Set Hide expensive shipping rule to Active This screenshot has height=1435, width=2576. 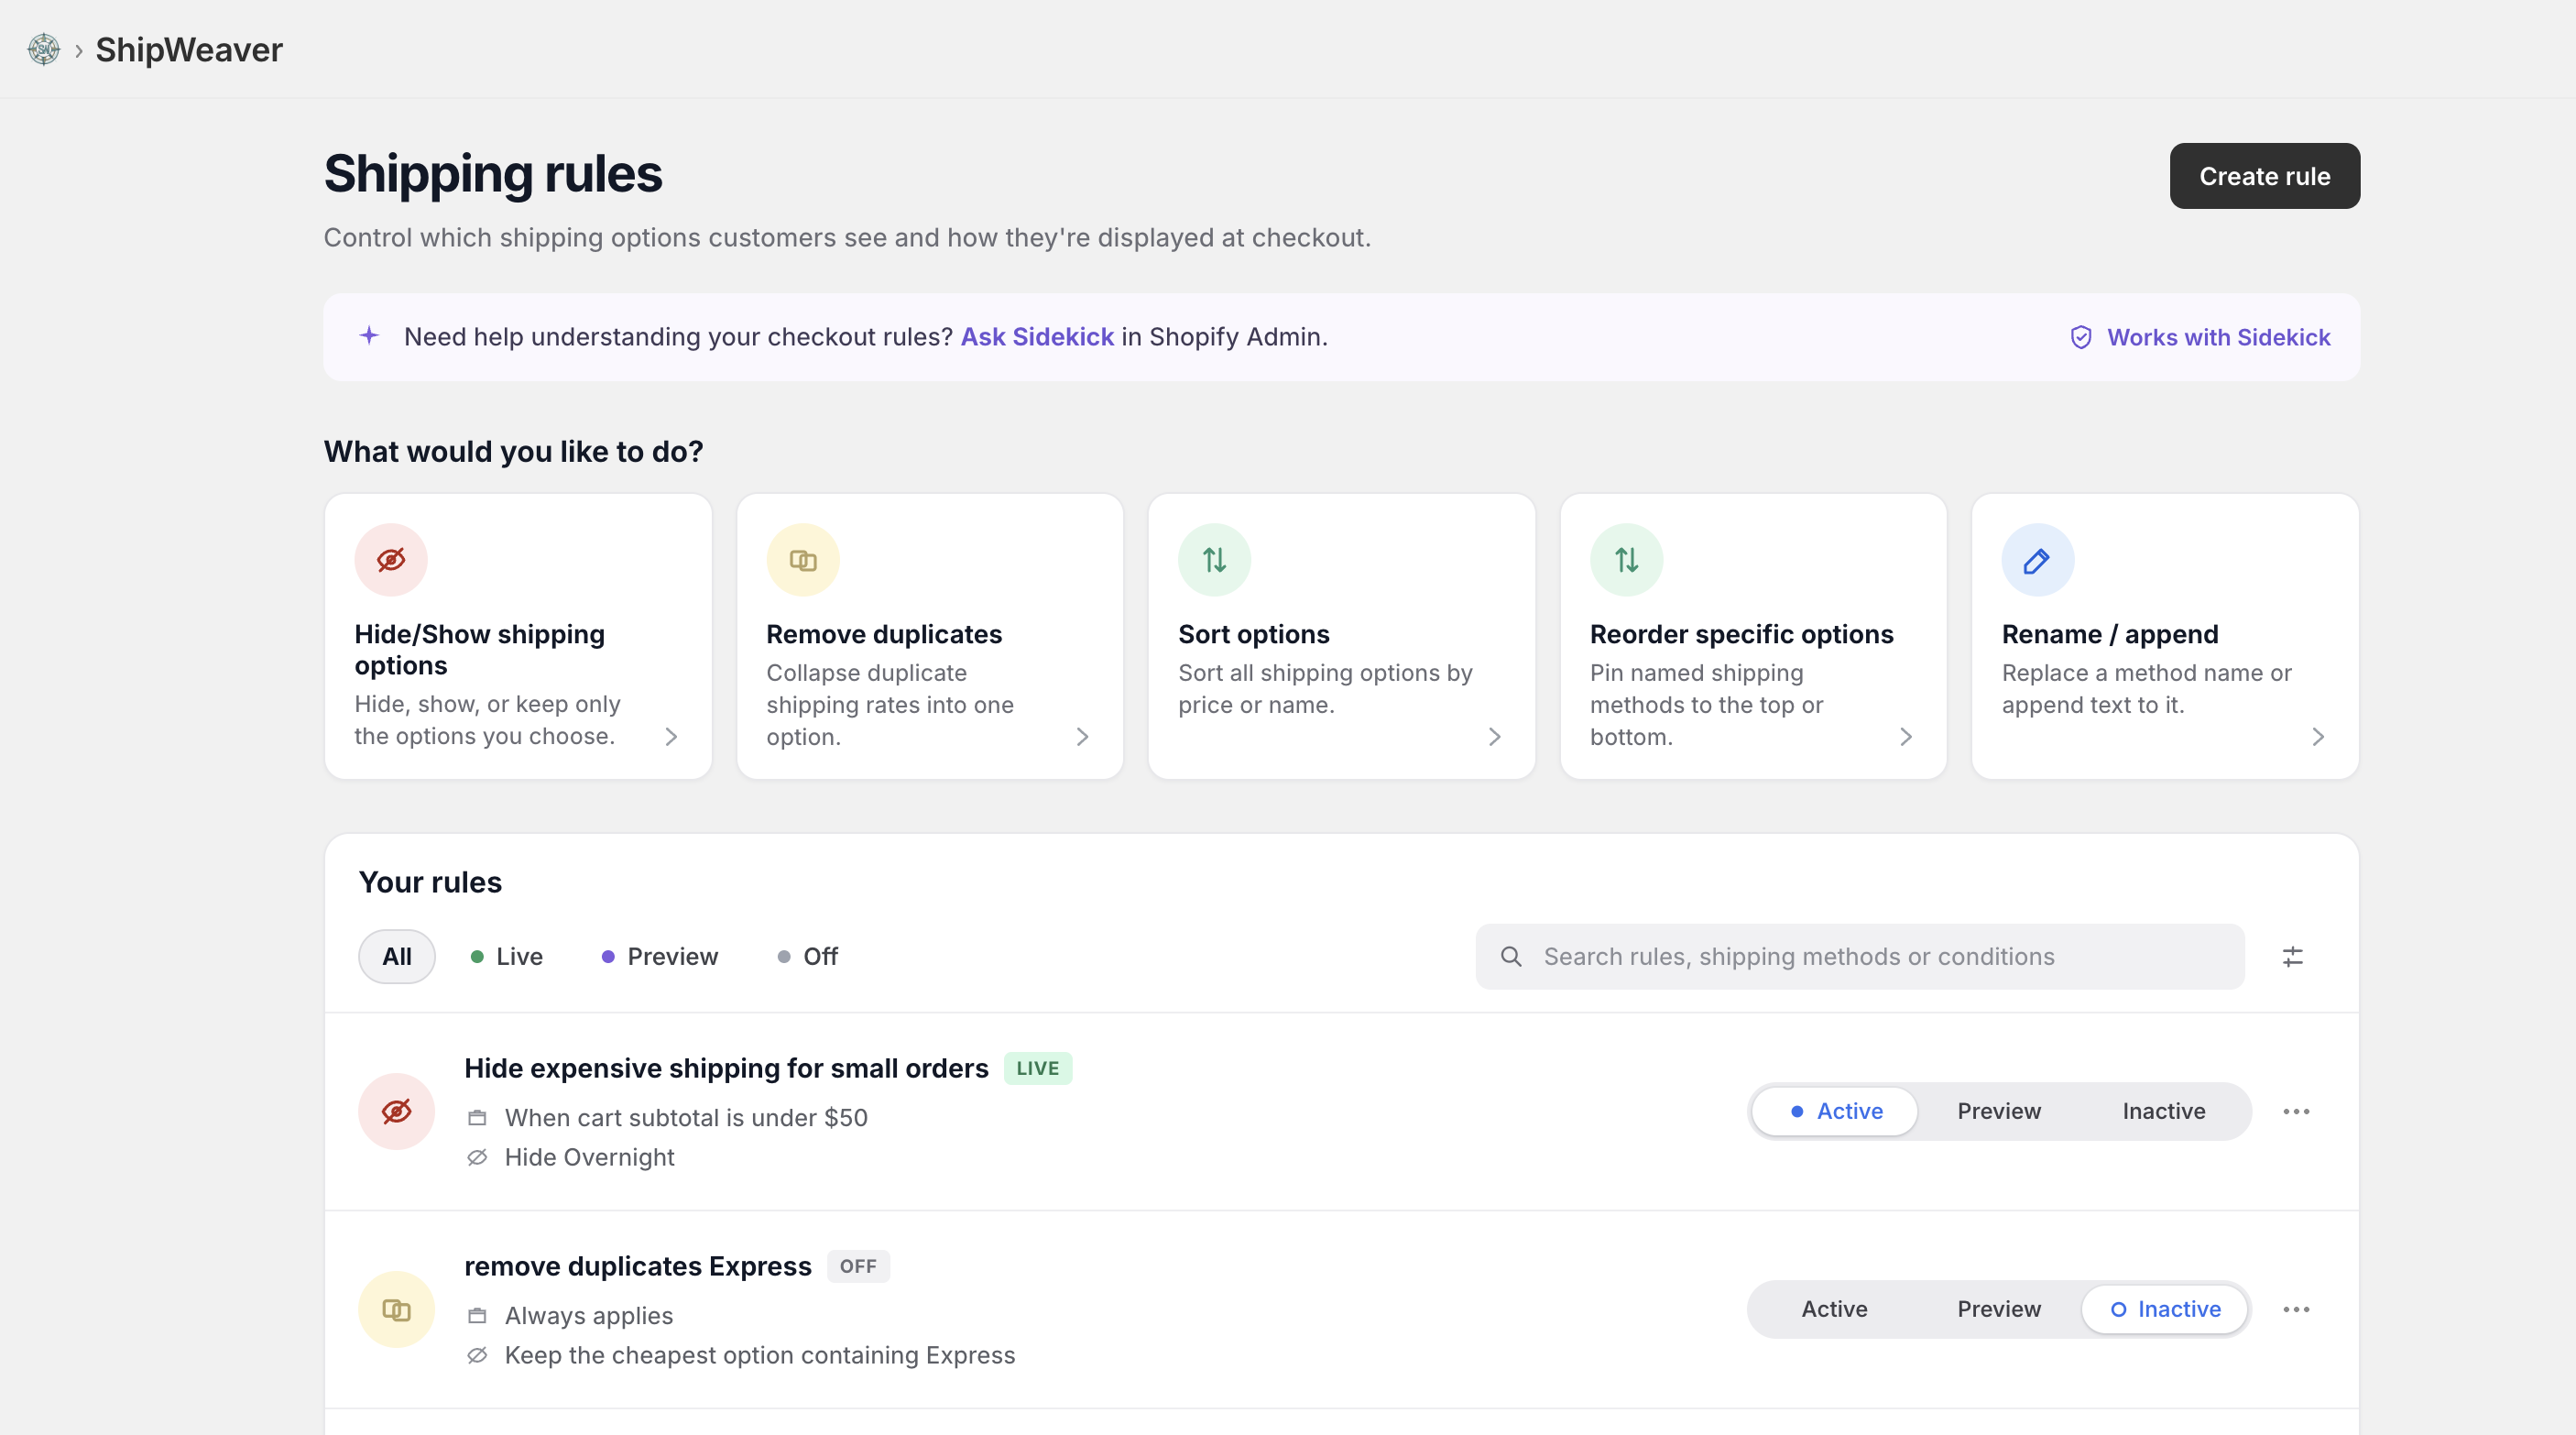click(x=1835, y=1111)
